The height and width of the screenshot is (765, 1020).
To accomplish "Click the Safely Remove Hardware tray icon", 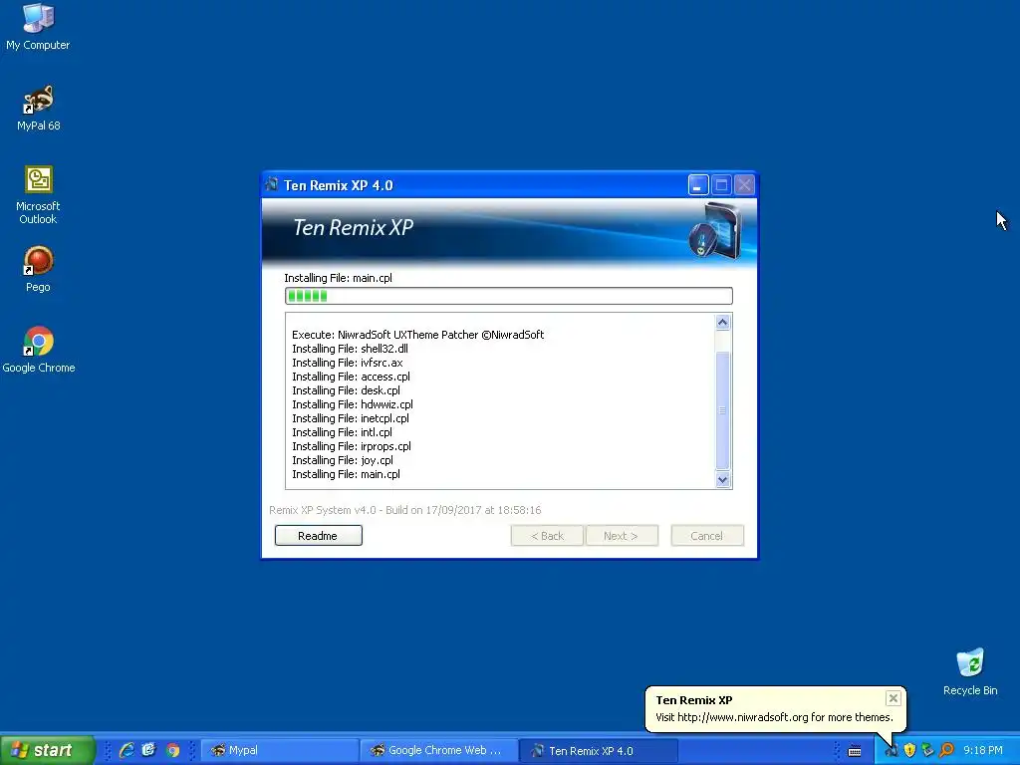I will pos(927,751).
